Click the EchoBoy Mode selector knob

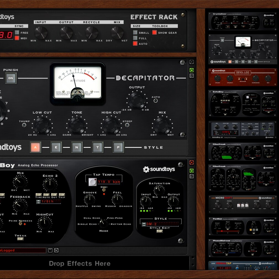(104, 224)
